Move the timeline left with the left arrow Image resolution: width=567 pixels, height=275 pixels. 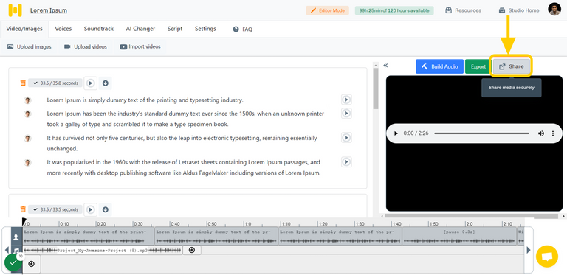click(x=7, y=250)
